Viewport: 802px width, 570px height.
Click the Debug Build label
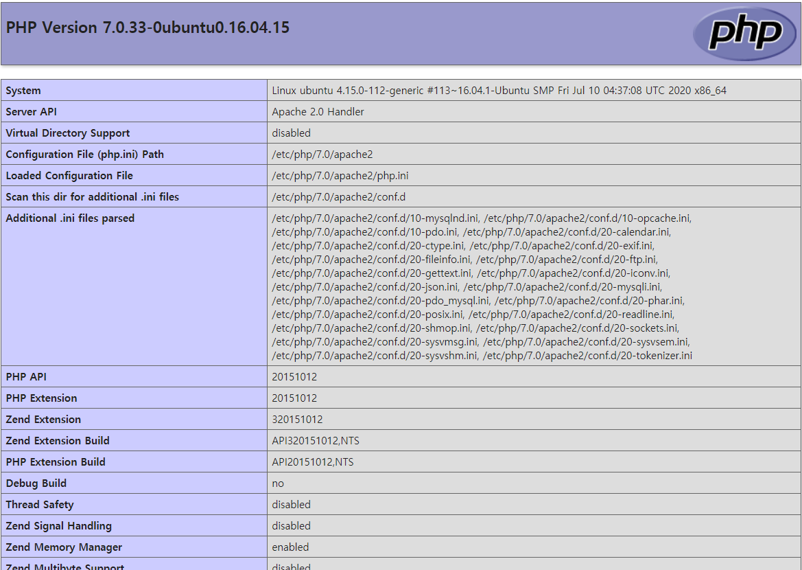coord(36,483)
